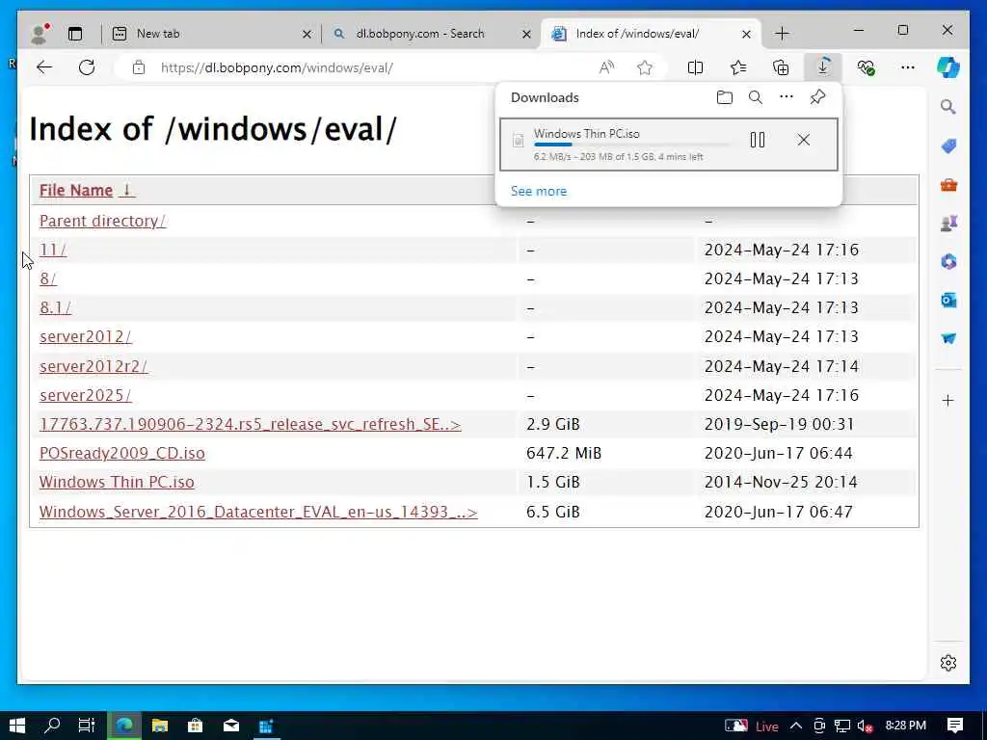The height and width of the screenshot is (740, 987).
Task: Open sidebar Search icon
Action: pos(948,107)
